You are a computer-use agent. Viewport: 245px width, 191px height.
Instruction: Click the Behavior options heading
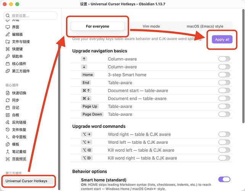click(x=90, y=172)
